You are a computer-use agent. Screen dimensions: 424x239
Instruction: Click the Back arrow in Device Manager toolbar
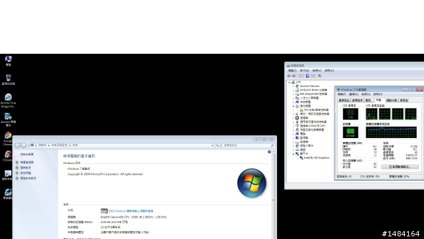tap(289, 76)
